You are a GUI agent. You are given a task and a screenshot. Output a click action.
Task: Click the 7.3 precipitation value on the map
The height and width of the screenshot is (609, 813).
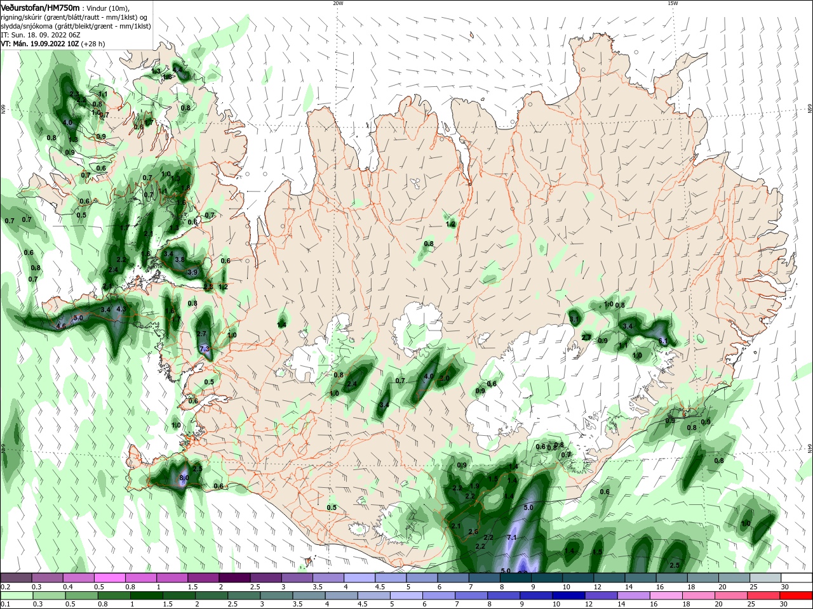pyautogui.click(x=205, y=349)
